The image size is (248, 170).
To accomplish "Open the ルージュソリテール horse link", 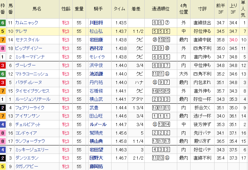I will coord(32,99).
